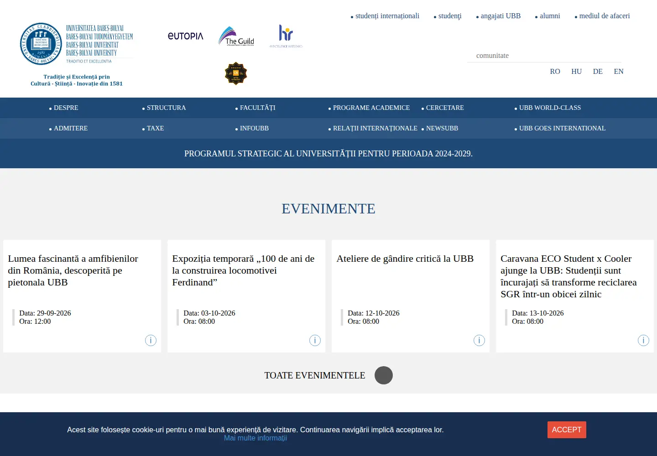Image resolution: width=657 pixels, height=456 pixels.
Task: Open the FACULTĂȚI menu
Action: [x=258, y=108]
